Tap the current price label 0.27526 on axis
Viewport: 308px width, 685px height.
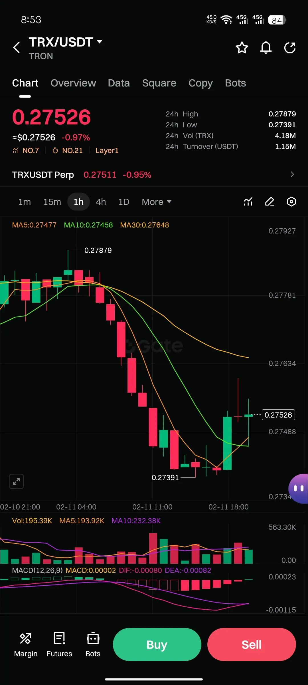click(278, 415)
